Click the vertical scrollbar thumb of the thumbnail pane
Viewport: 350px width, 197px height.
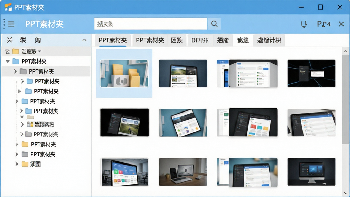coord(346,100)
